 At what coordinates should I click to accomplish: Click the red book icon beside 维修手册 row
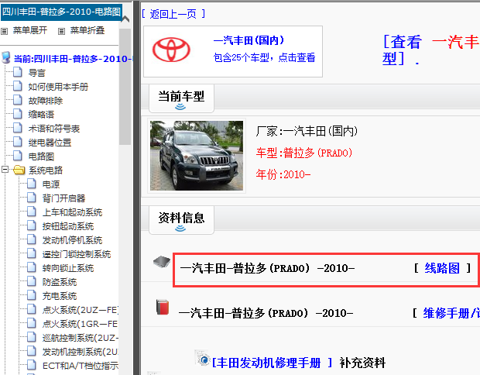[163, 308]
